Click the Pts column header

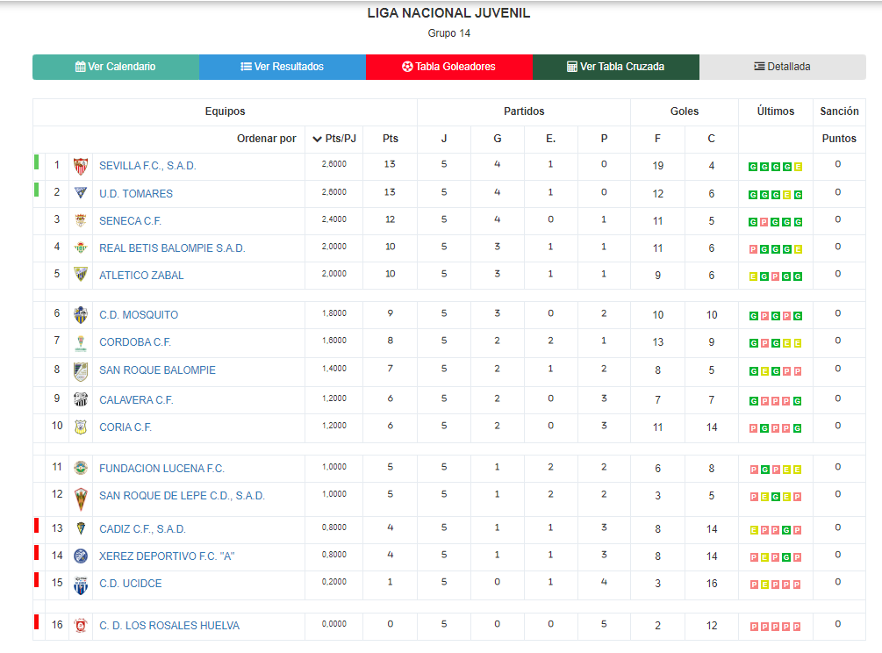tap(391, 139)
